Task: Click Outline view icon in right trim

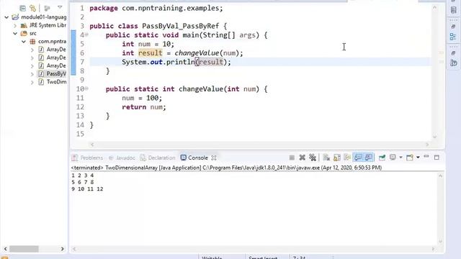Action: (x=453, y=37)
